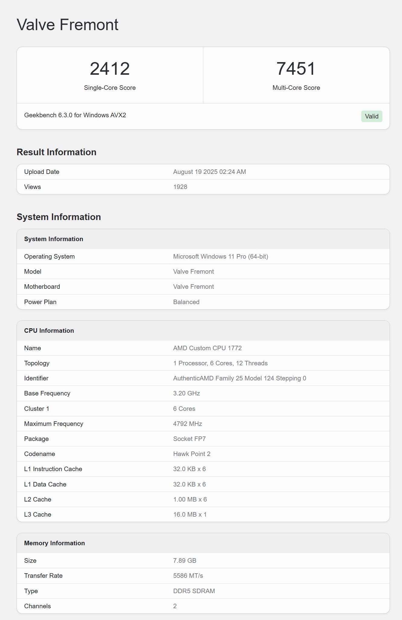Viewport: 402px width, 620px height.
Task: Select the 6 Cores cluster value
Action: click(x=184, y=409)
